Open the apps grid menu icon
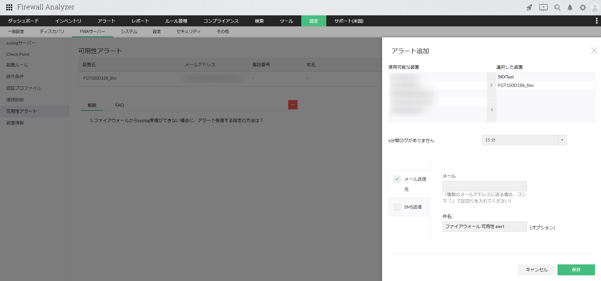Image resolution: width=601 pixels, height=281 pixels. [9, 7]
